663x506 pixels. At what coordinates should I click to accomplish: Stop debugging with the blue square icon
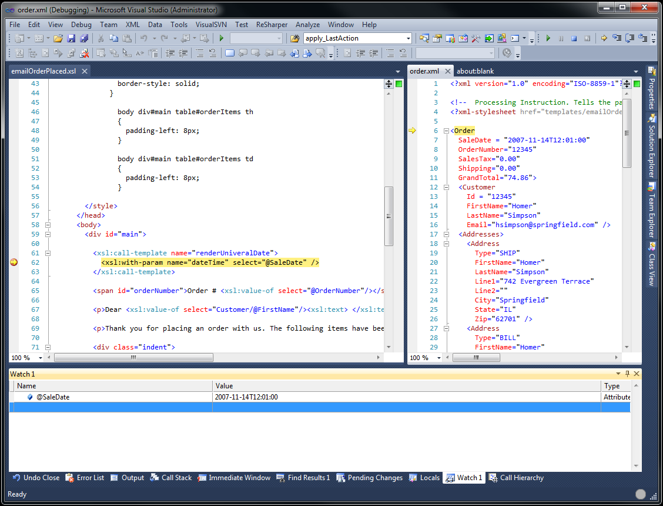574,38
